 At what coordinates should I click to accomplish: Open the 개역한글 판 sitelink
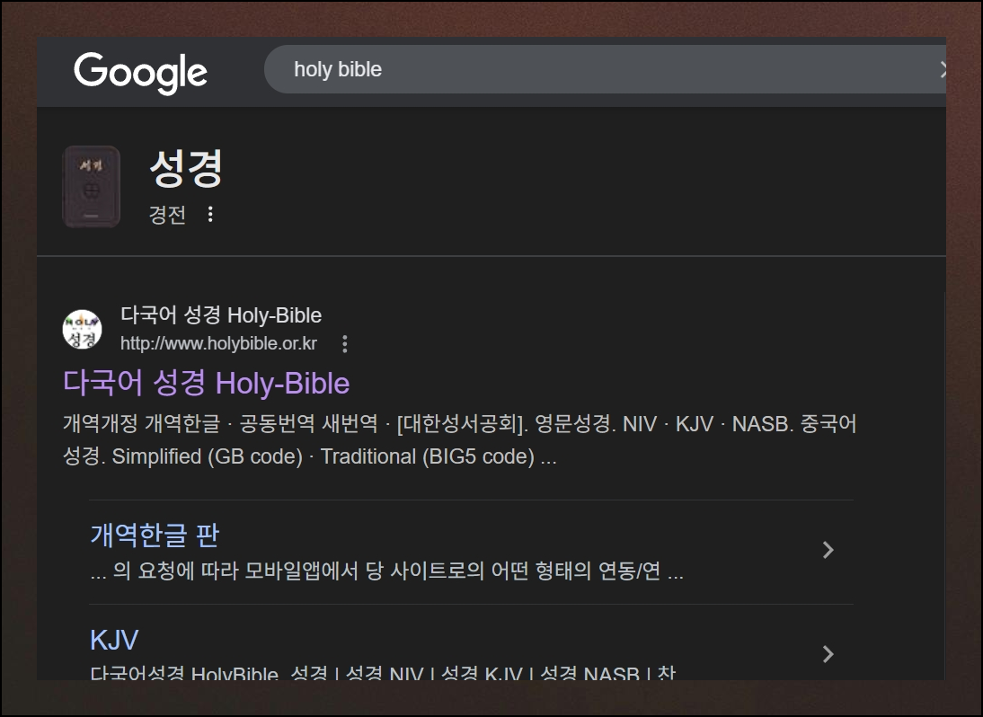[155, 535]
